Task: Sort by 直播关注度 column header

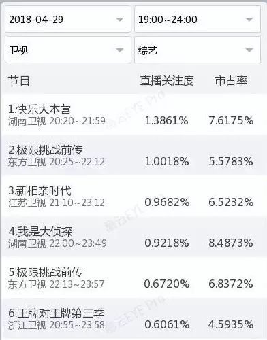Action: click(x=167, y=81)
